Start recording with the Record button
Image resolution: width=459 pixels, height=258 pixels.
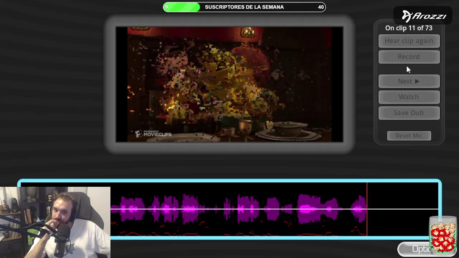click(x=409, y=57)
